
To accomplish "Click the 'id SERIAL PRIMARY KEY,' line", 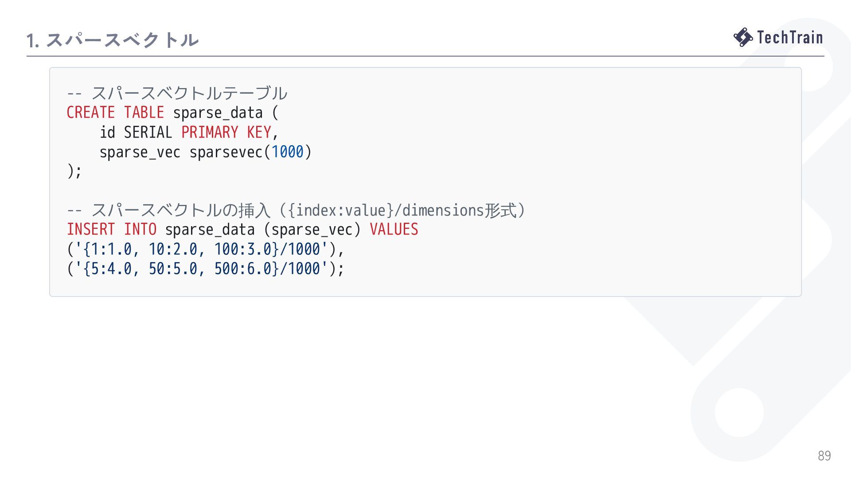I will point(189,132).
